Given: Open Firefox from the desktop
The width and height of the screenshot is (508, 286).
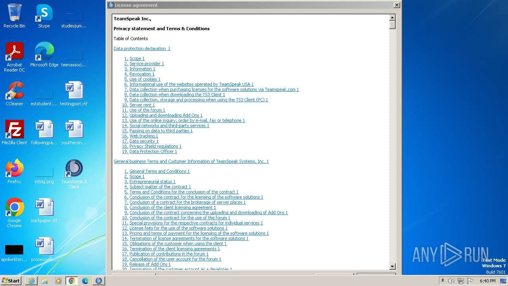Looking at the screenshot, I should click(x=14, y=172).
